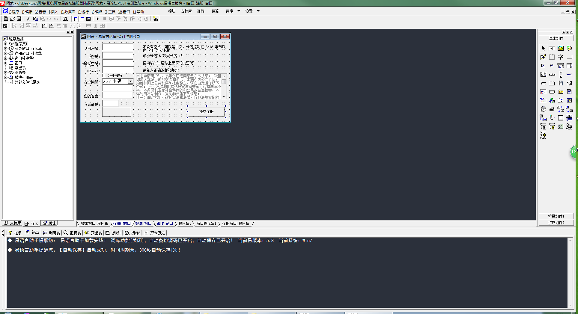Select the Picture box component icon
Screen dimensions: 578x314
click(x=560, y=48)
